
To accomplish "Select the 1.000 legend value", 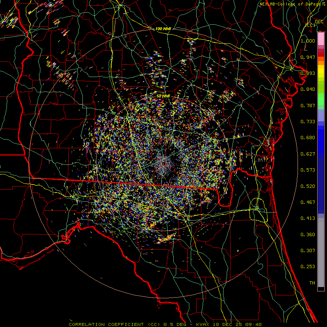I will (308, 41).
